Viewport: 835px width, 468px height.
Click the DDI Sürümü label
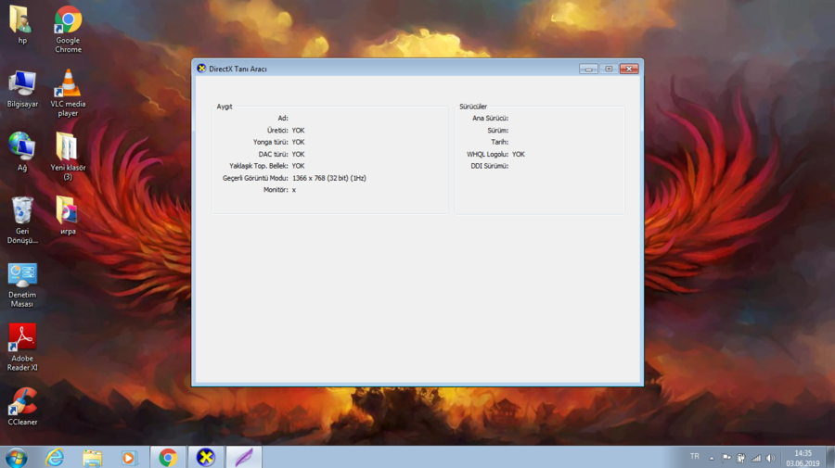pyautogui.click(x=489, y=166)
